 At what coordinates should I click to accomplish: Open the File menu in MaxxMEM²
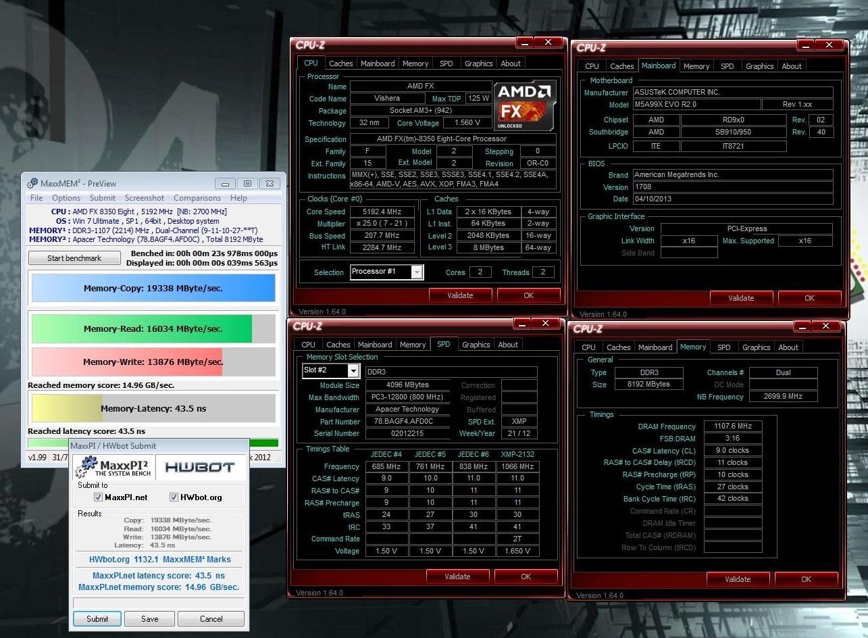[36, 198]
